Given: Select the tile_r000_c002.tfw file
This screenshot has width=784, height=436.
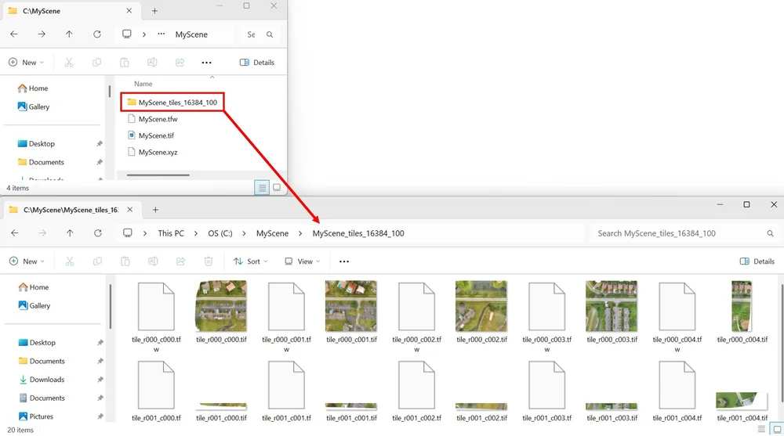Looking at the screenshot, I should pyautogui.click(x=416, y=317).
